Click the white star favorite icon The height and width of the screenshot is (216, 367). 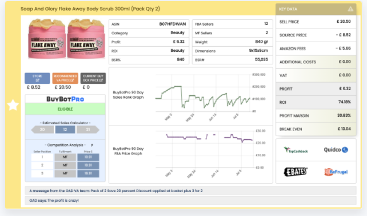[x=13, y=105]
